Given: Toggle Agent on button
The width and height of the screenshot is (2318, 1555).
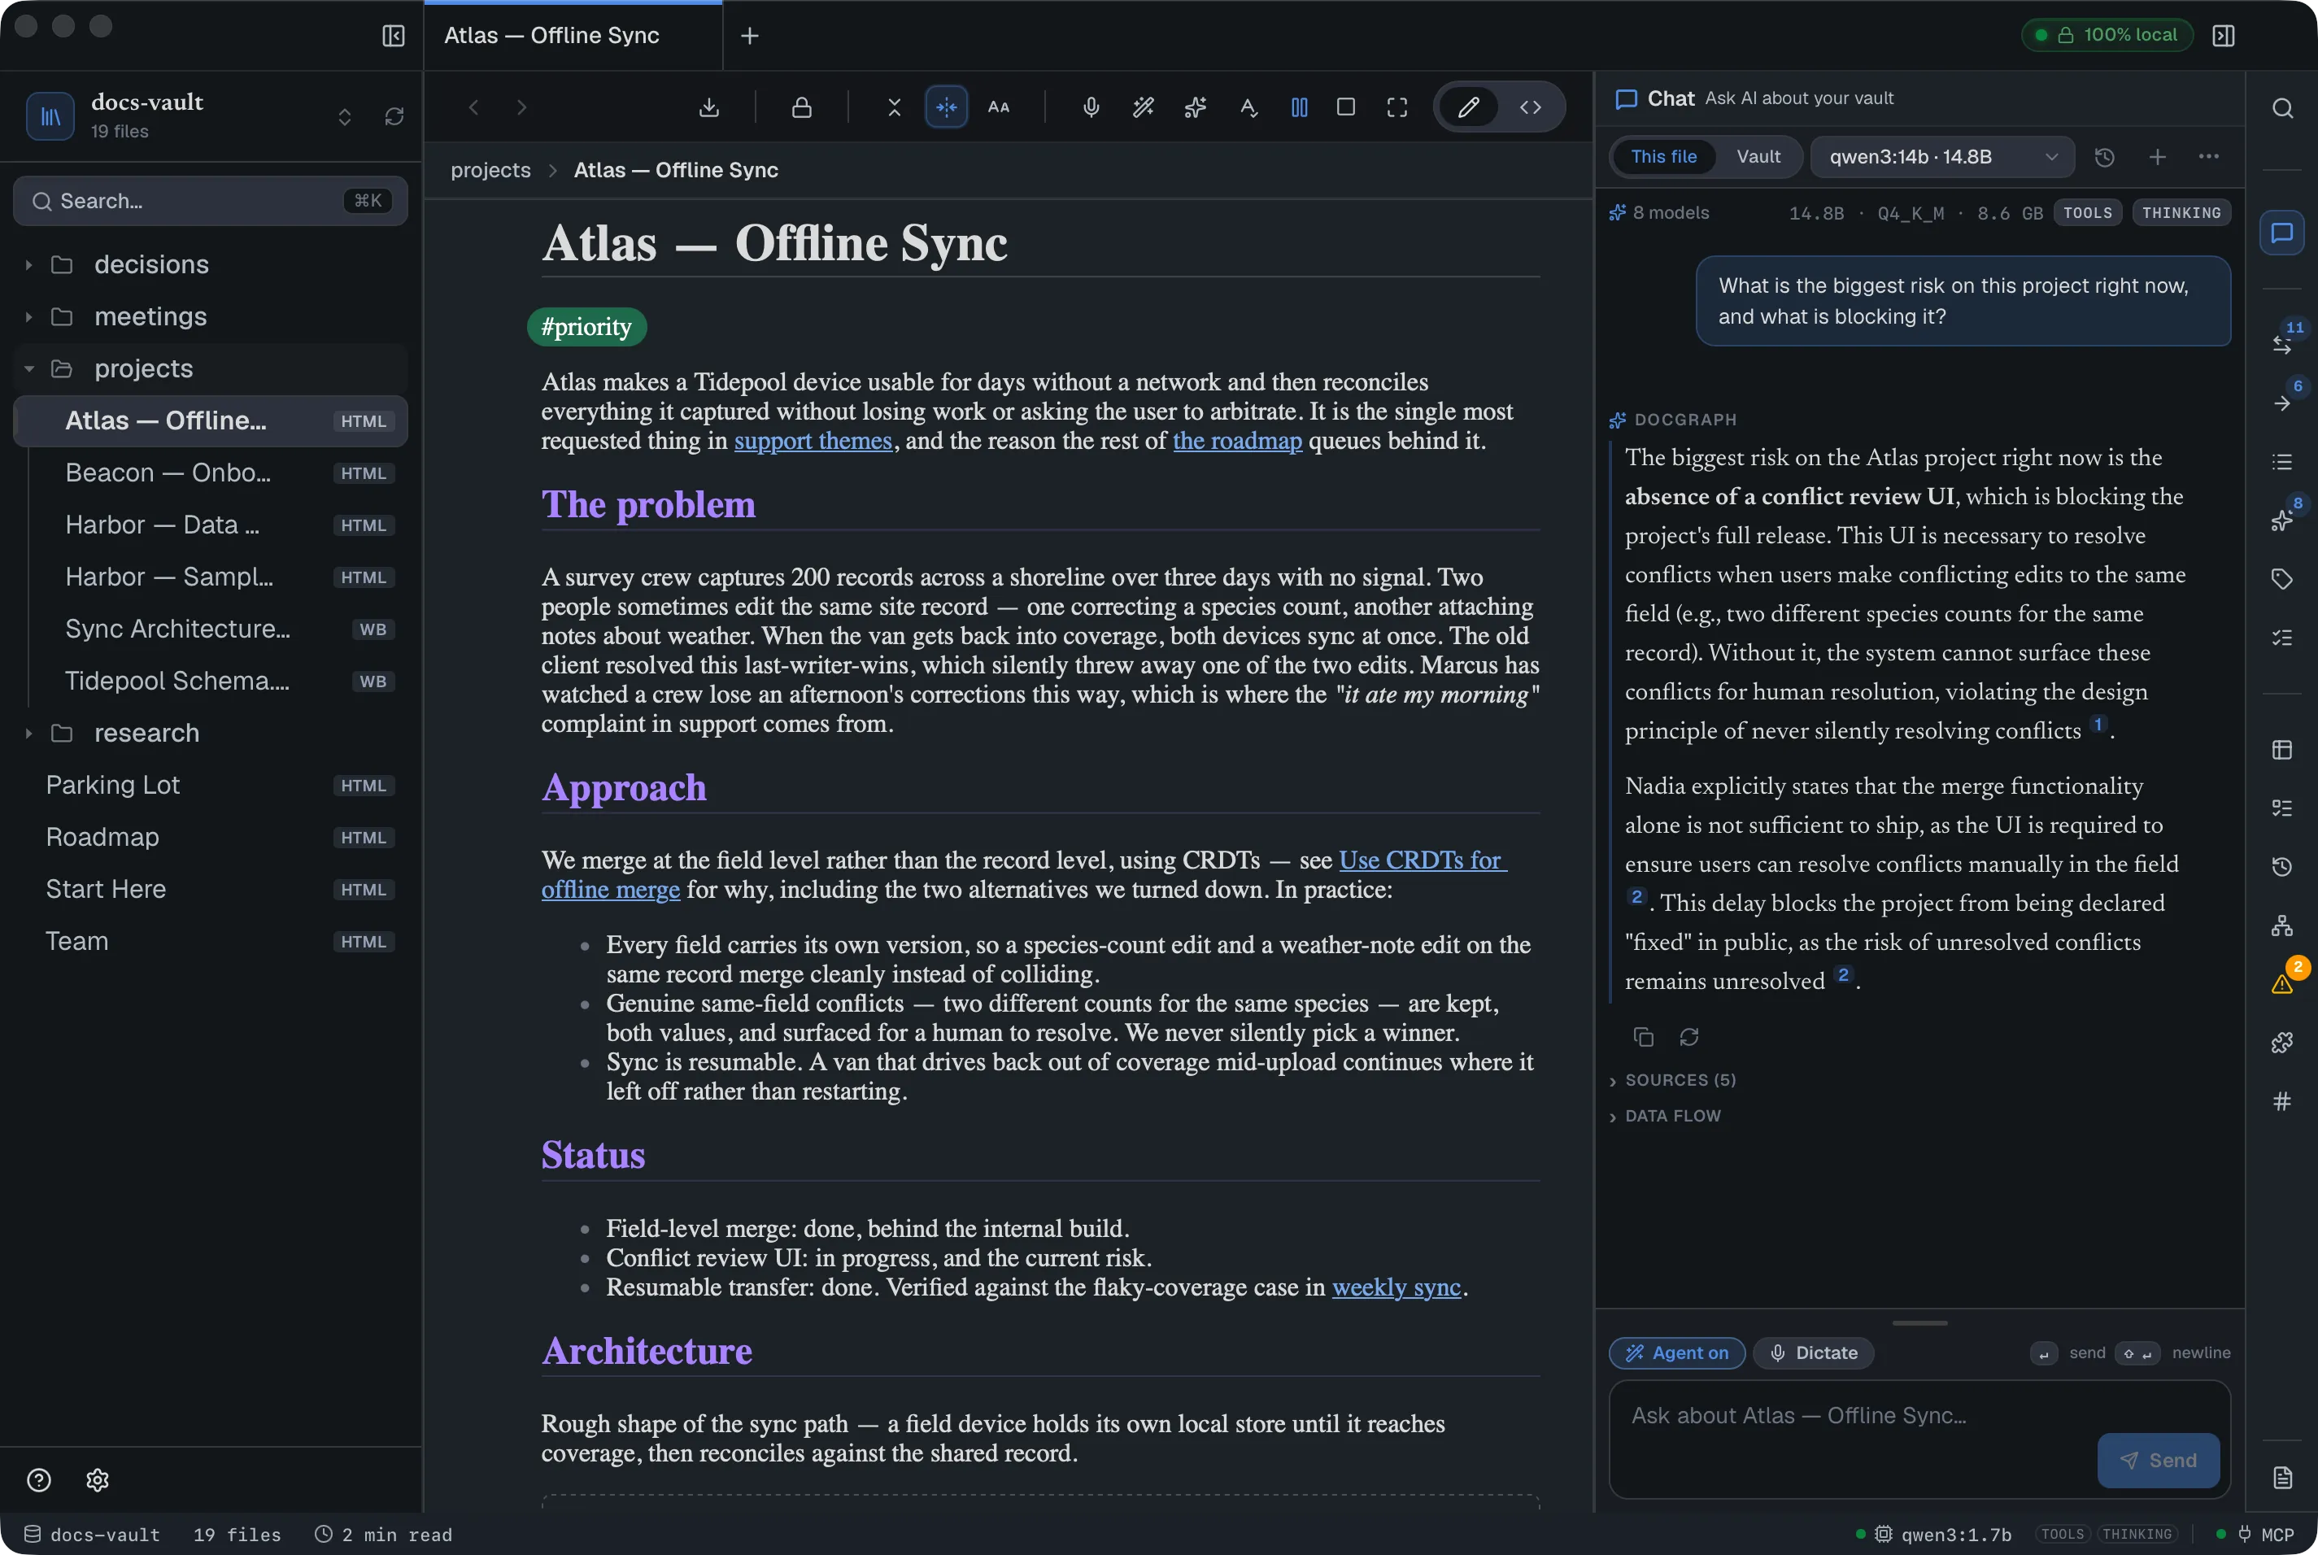Looking at the screenshot, I should [1676, 1352].
